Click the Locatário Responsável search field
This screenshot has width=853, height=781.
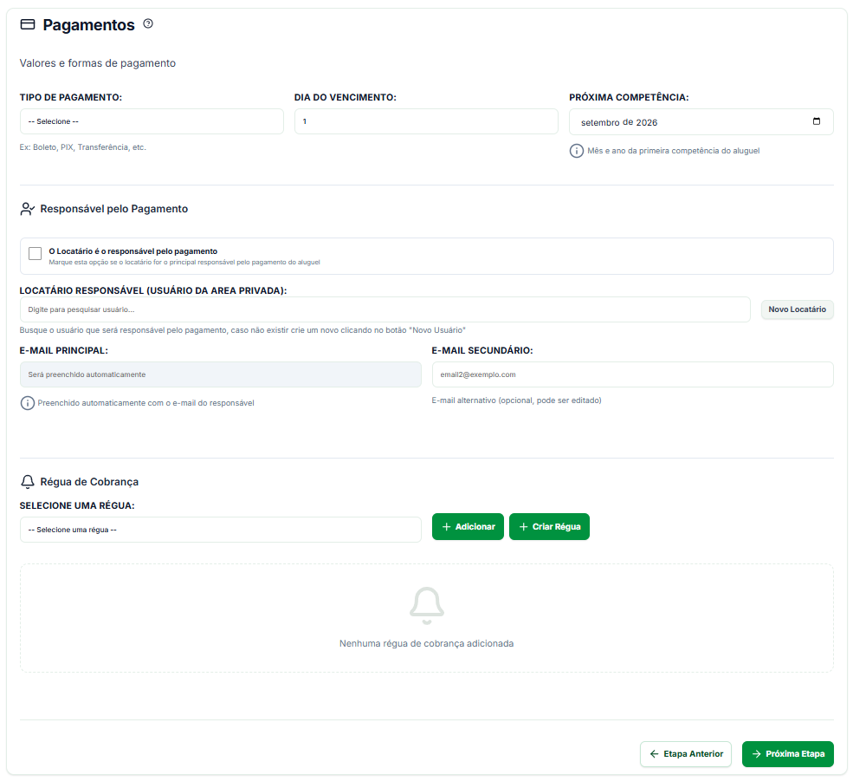[x=385, y=309]
